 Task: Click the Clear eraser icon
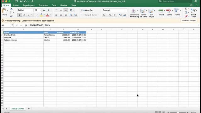186,16
